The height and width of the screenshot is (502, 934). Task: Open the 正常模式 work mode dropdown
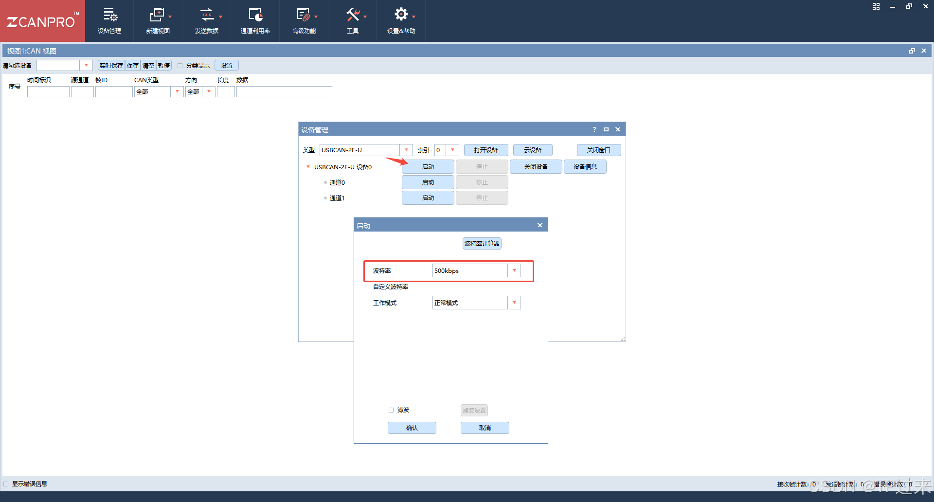(514, 302)
